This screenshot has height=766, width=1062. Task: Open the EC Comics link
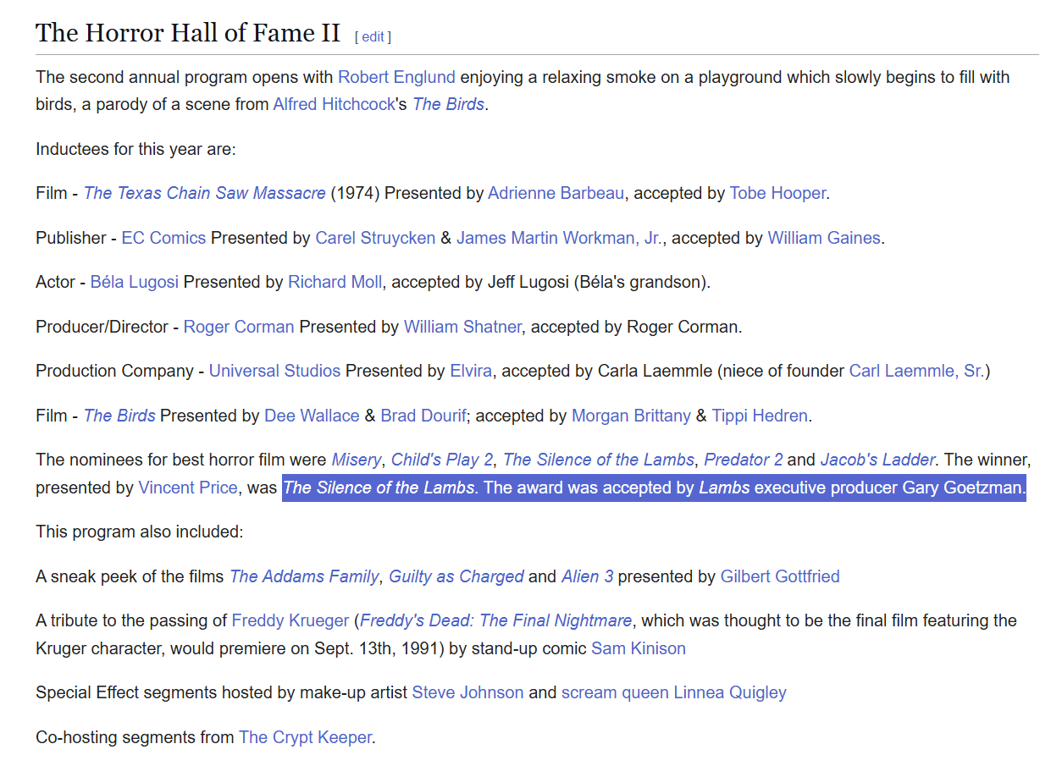pyautogui.click(x=163, y=238)
